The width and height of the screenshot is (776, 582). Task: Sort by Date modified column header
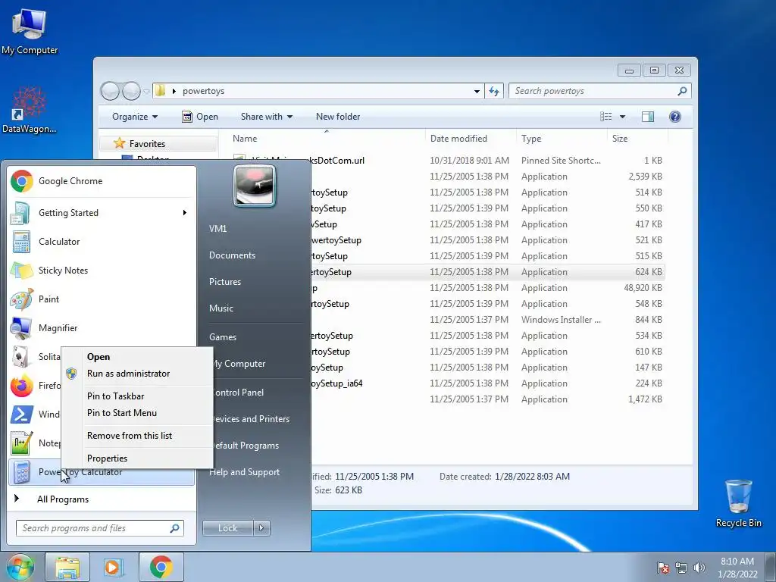coord(470,139)
